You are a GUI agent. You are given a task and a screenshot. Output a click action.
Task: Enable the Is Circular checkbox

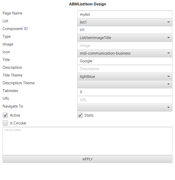tap(5, 123)
